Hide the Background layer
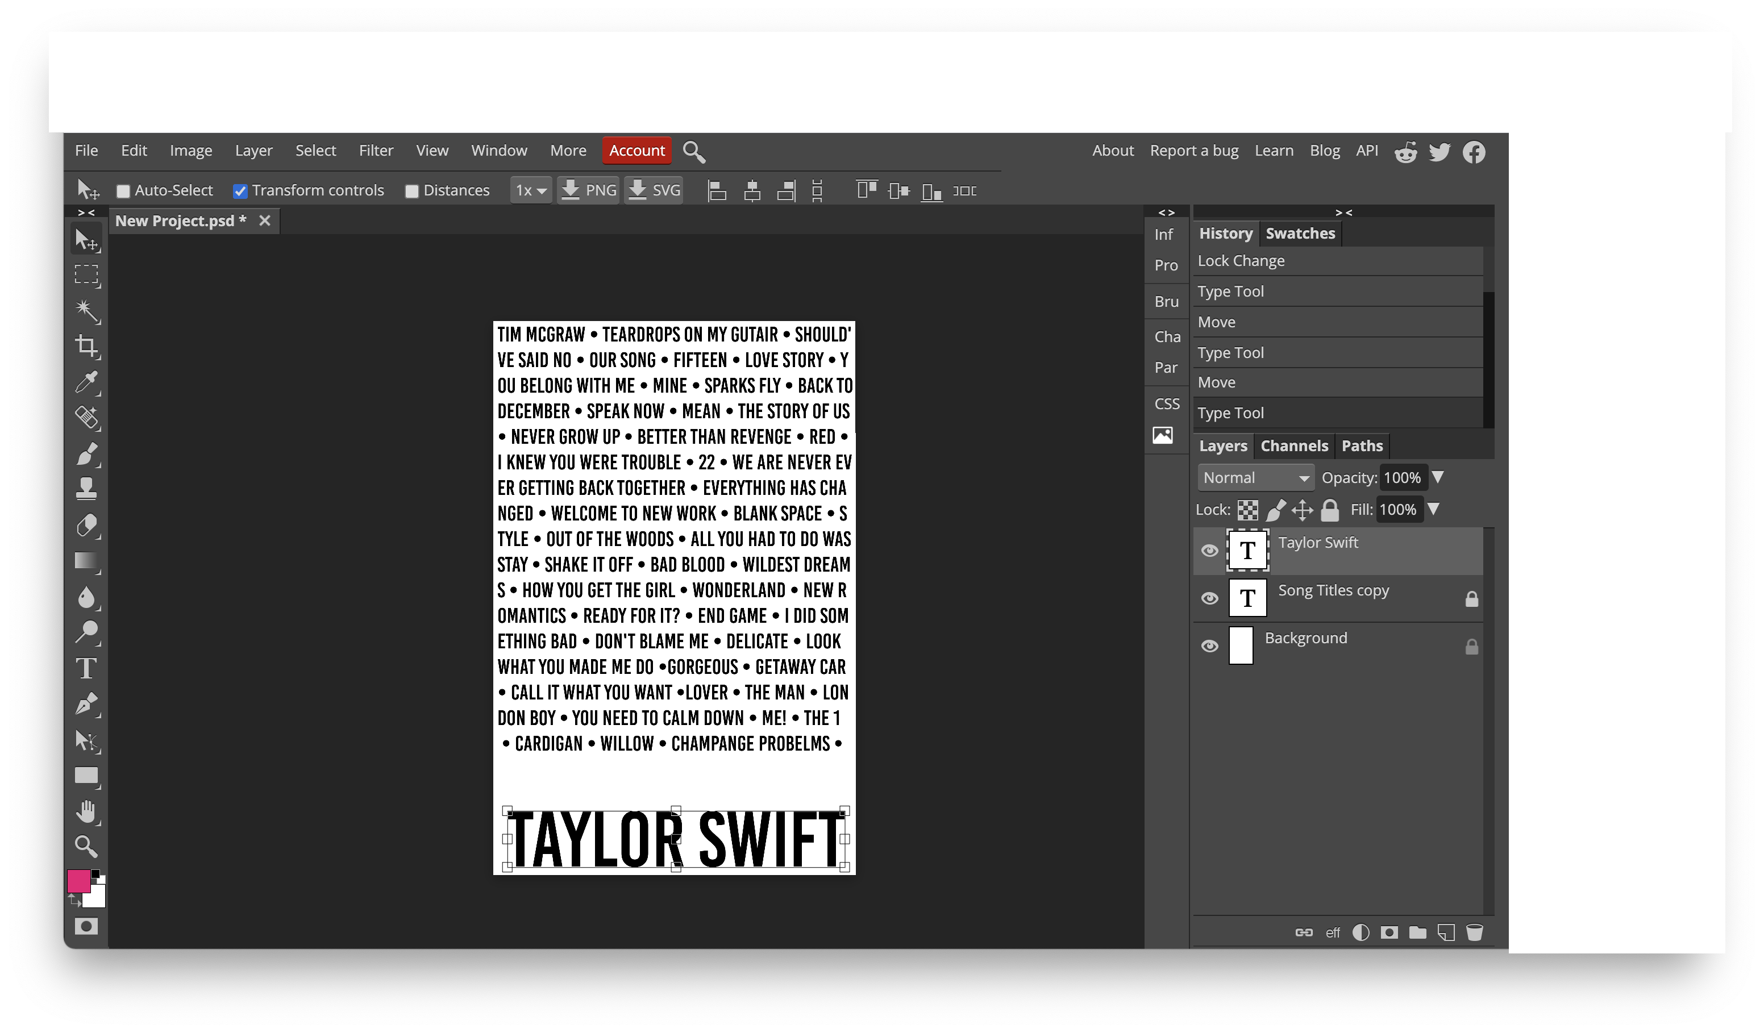 (1209, 646)
